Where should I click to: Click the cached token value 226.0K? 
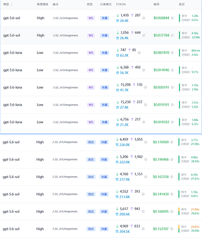[125, 145]
